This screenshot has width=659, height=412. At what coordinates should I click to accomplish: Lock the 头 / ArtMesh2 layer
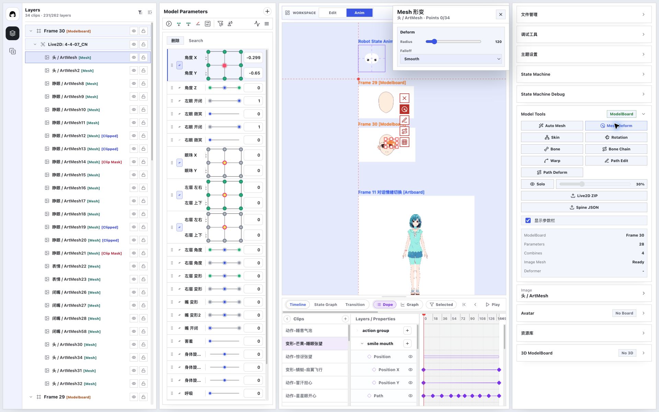coord(143,70)
